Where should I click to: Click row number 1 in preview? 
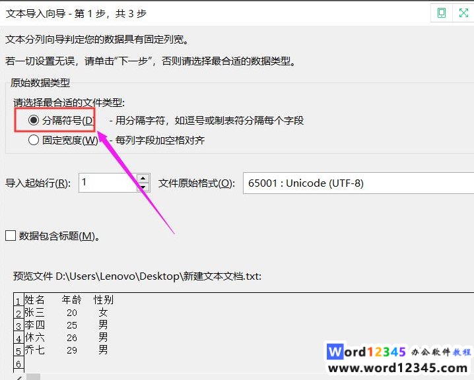(x=18, y=301)
